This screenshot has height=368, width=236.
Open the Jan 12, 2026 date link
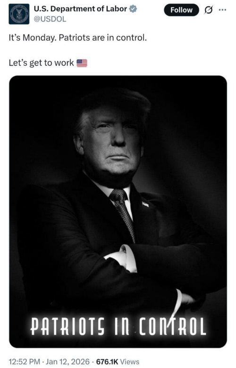[x=67, y=361]
